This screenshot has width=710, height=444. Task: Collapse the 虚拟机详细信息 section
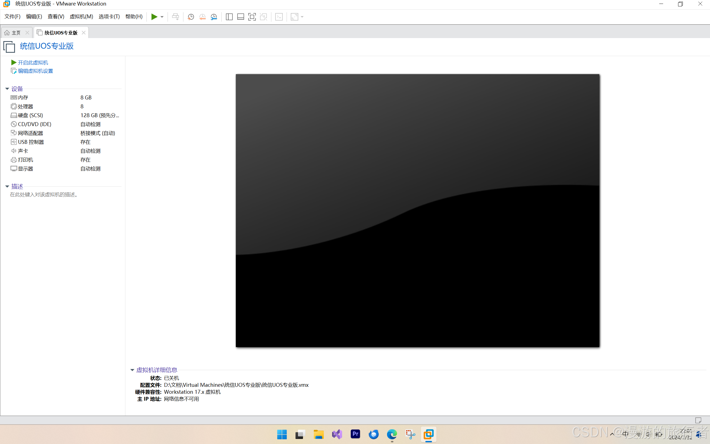[132, 370]
